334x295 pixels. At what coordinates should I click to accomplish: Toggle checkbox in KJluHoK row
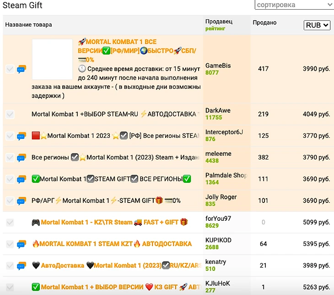[x=10, y=287]
